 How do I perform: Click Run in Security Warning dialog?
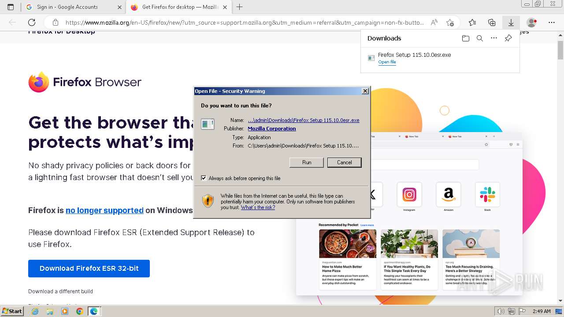(307, 162)
